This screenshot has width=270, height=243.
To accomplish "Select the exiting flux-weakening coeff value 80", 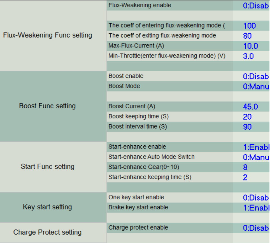I will coord(248,36).
